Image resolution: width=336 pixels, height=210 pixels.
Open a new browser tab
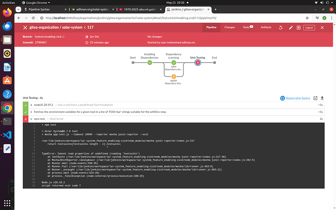(x=215, y=9)
